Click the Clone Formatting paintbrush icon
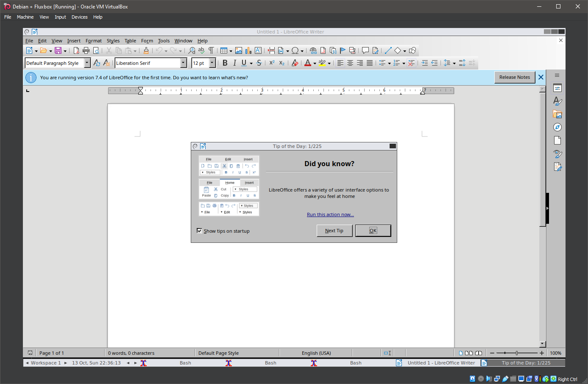 pos(146,51)
